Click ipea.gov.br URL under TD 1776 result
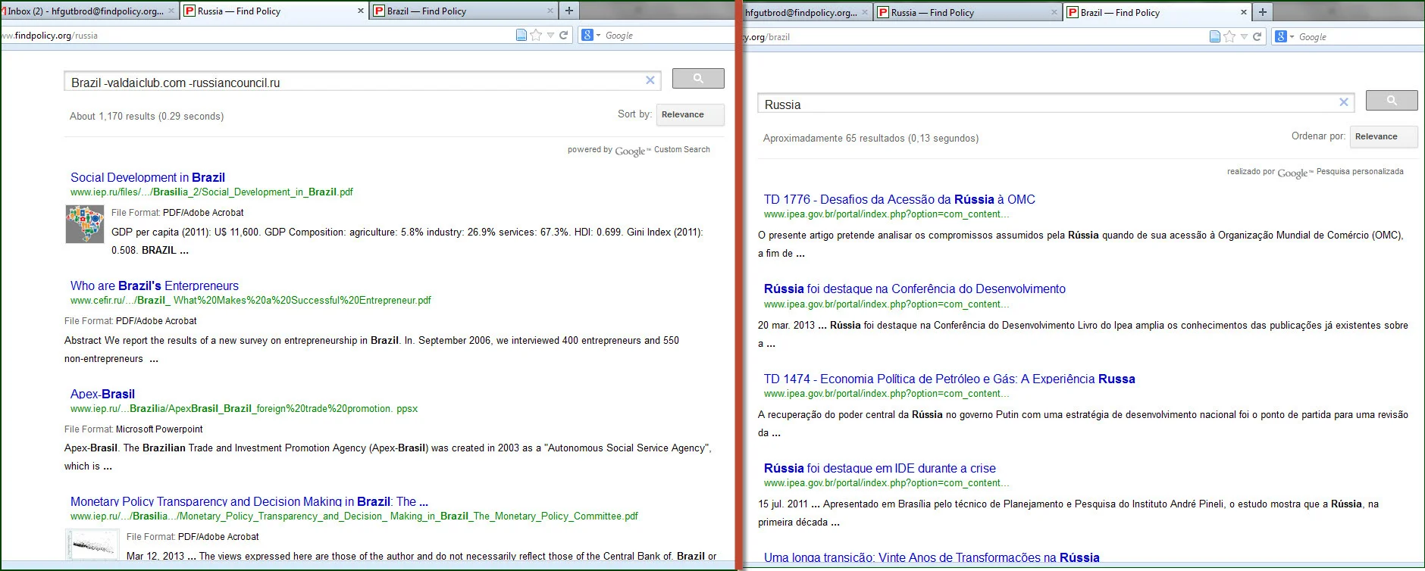The height and width of the screenshot is (571, 1425). tap(886, 214)
